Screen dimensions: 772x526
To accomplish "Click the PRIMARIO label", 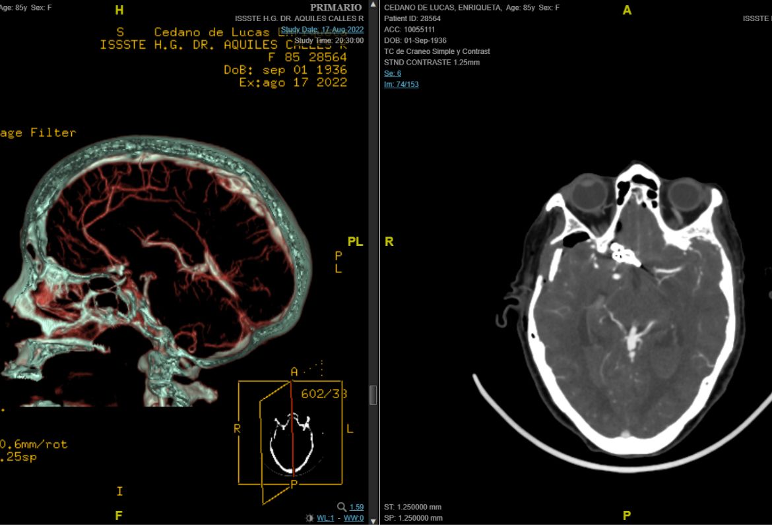I will pos(336,7).
